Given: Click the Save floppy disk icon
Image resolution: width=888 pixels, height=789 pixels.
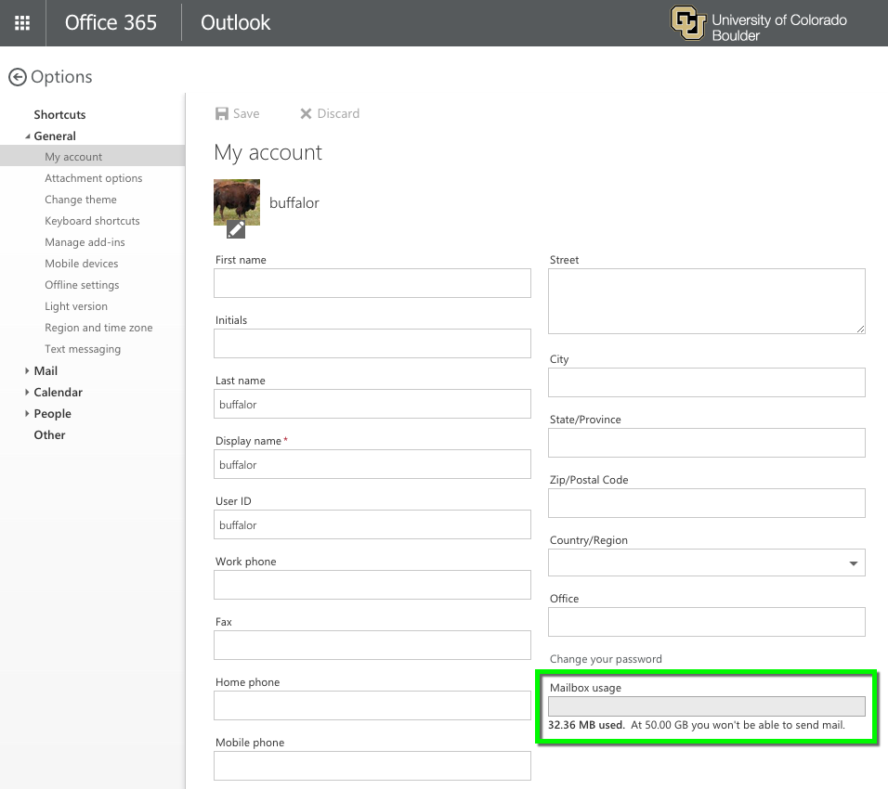Looking at the screenshot, I should pos(222,114).
